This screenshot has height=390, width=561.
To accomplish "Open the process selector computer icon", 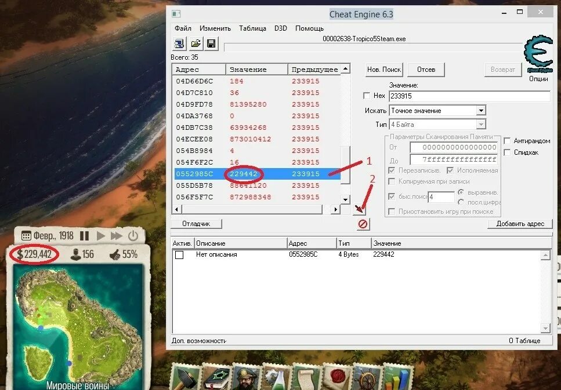I will point(179,44).
